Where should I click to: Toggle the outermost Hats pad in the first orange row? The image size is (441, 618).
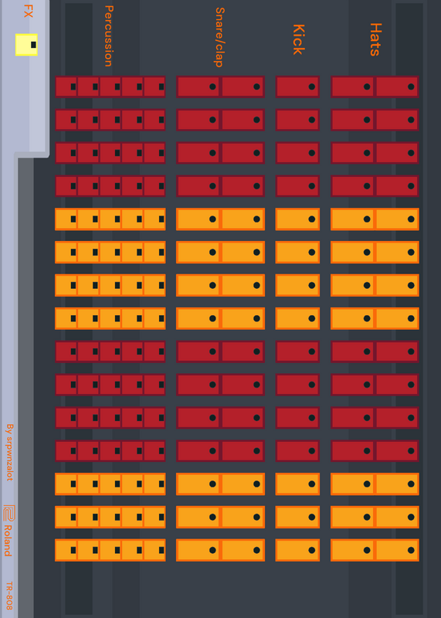pyautogui.click(x=397, y=219)
